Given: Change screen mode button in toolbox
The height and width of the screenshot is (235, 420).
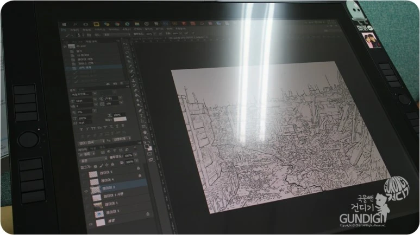Looking at the screenshot, I should click(151, 159).
